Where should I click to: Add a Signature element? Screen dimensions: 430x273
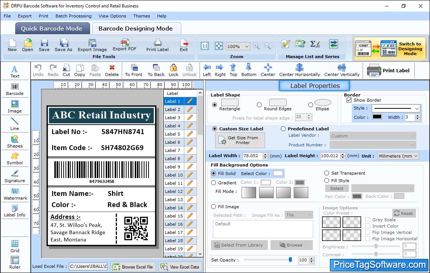coord(15,176)
